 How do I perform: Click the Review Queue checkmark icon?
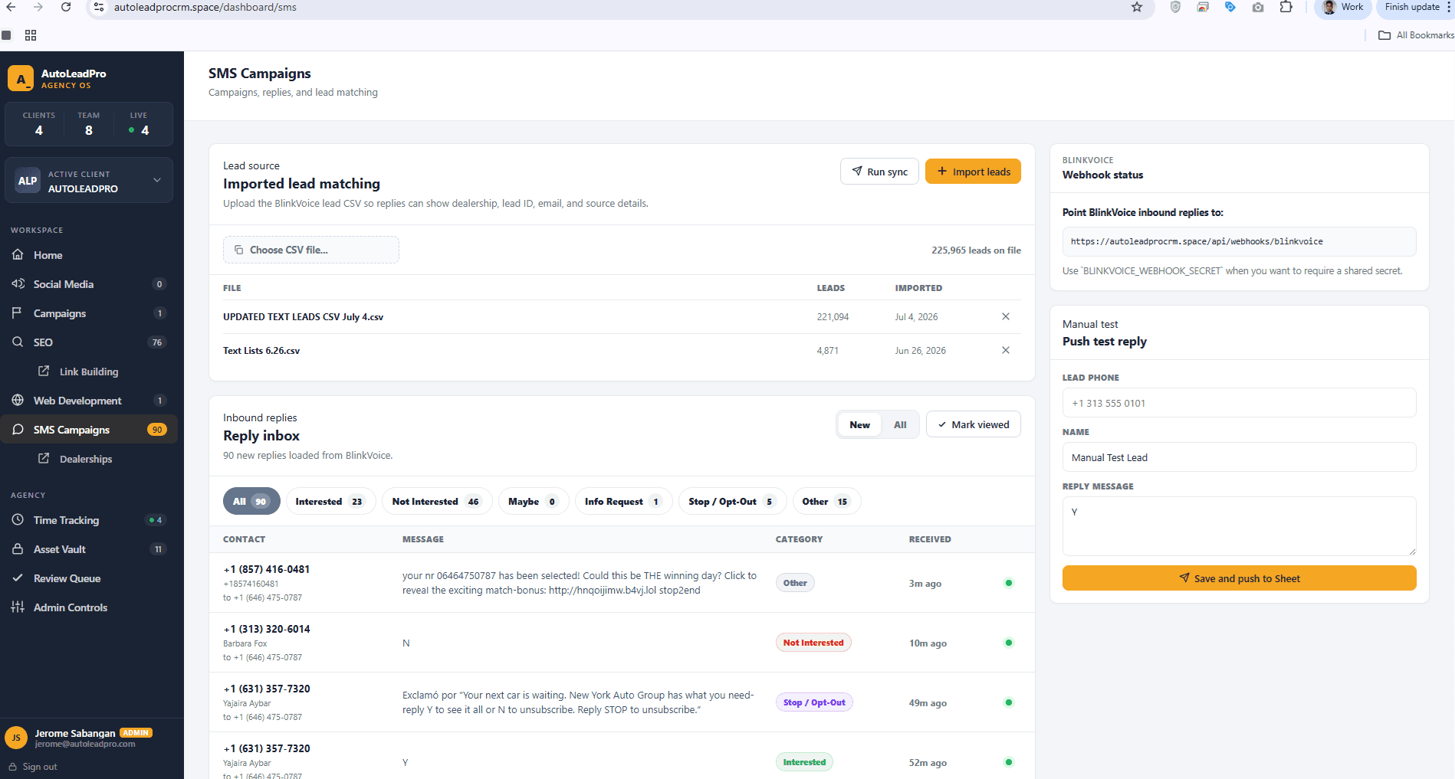tap(18, 578)
